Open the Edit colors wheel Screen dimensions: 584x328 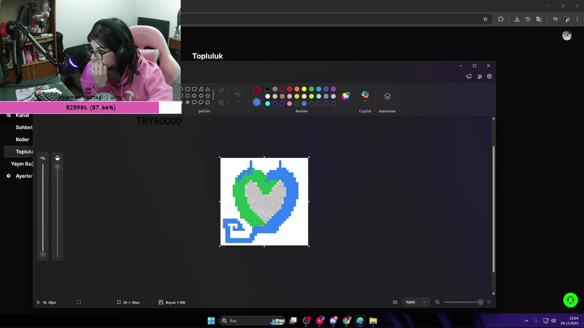[346, 96]
